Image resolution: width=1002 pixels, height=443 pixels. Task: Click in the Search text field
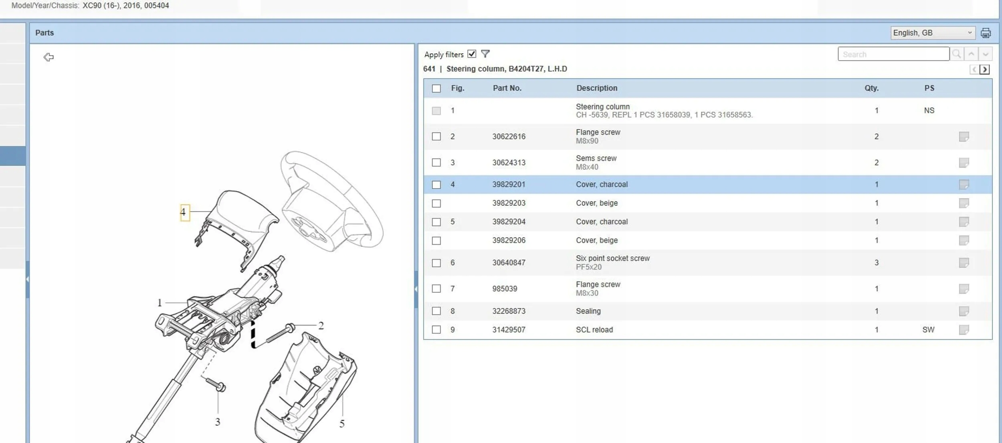click(x=893, y=54)
